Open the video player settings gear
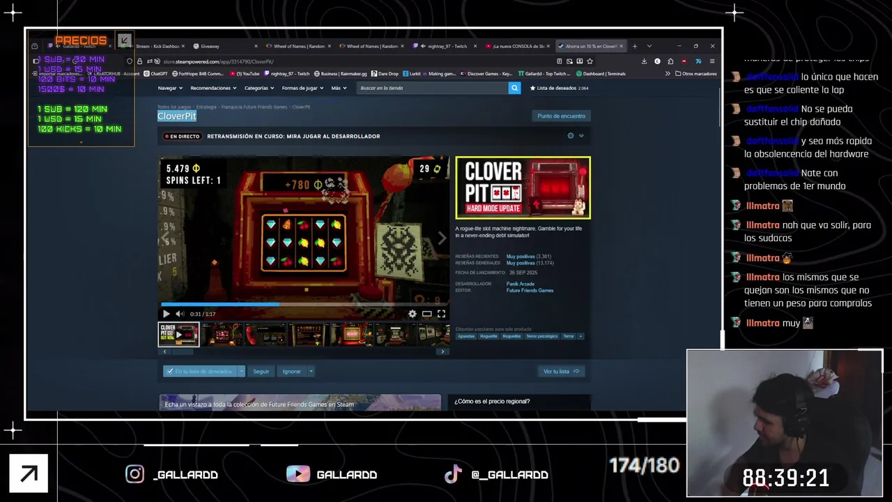Viewport: 892px width, 502px height. click(x=413, y=314)
